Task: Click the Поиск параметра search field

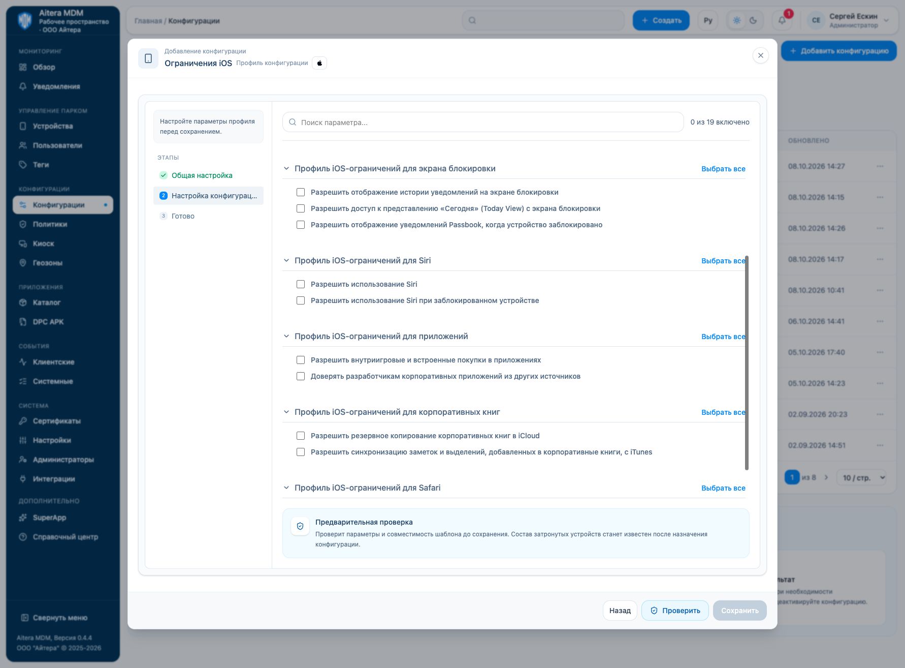Action: [x=483, y=122]
